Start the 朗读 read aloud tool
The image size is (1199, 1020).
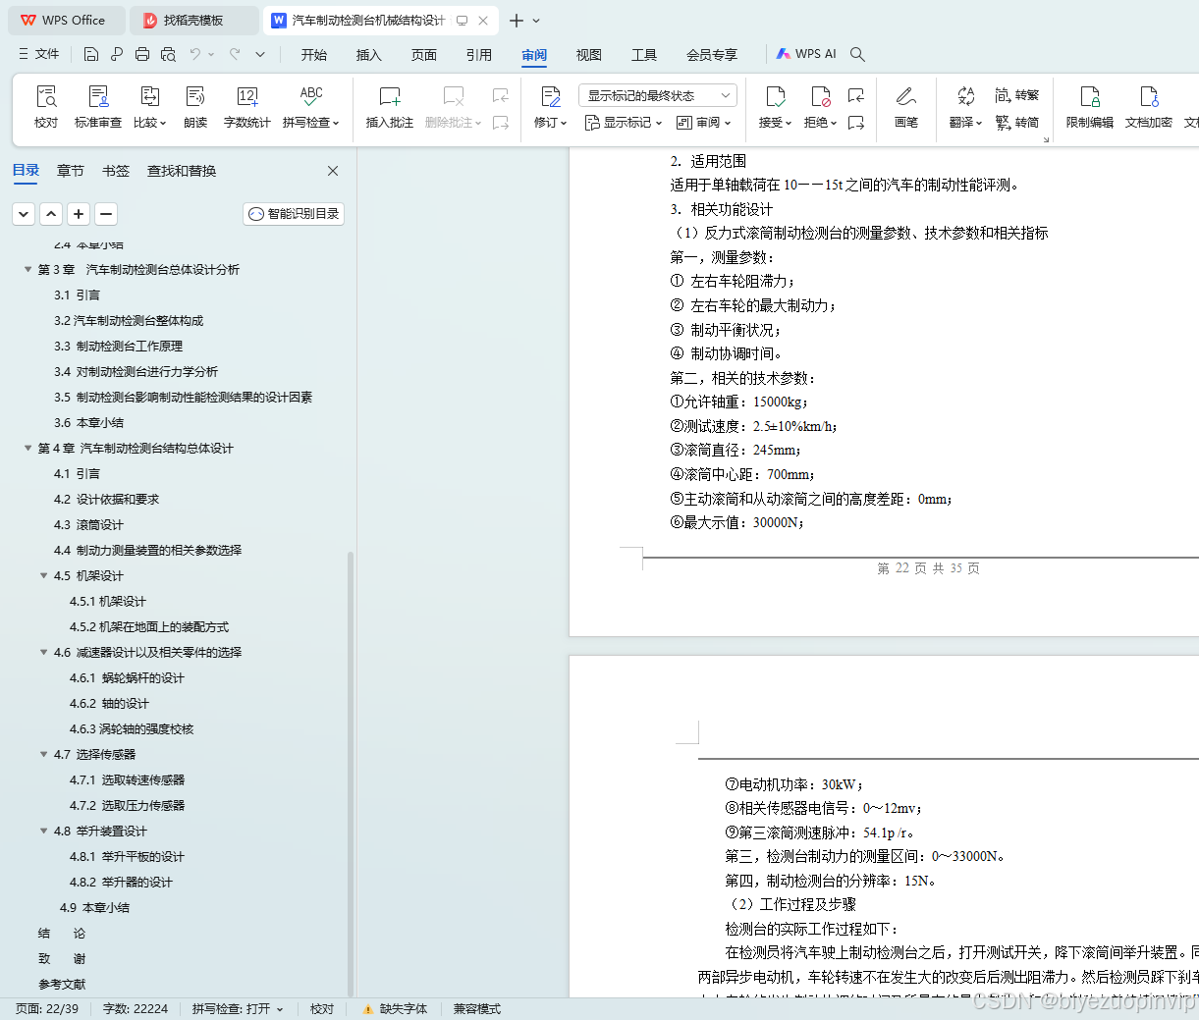[x=195, y=107]
